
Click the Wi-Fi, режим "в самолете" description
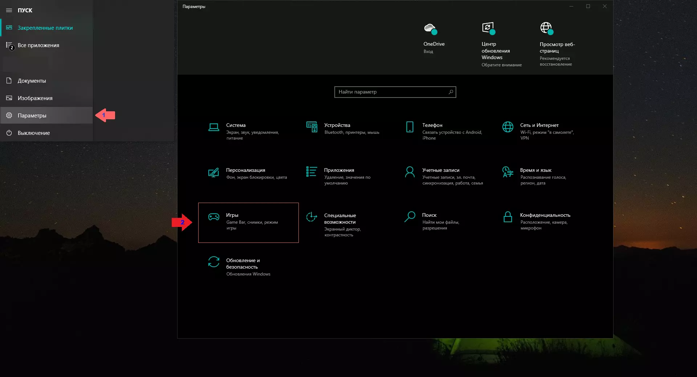click(x=547, y=135)
